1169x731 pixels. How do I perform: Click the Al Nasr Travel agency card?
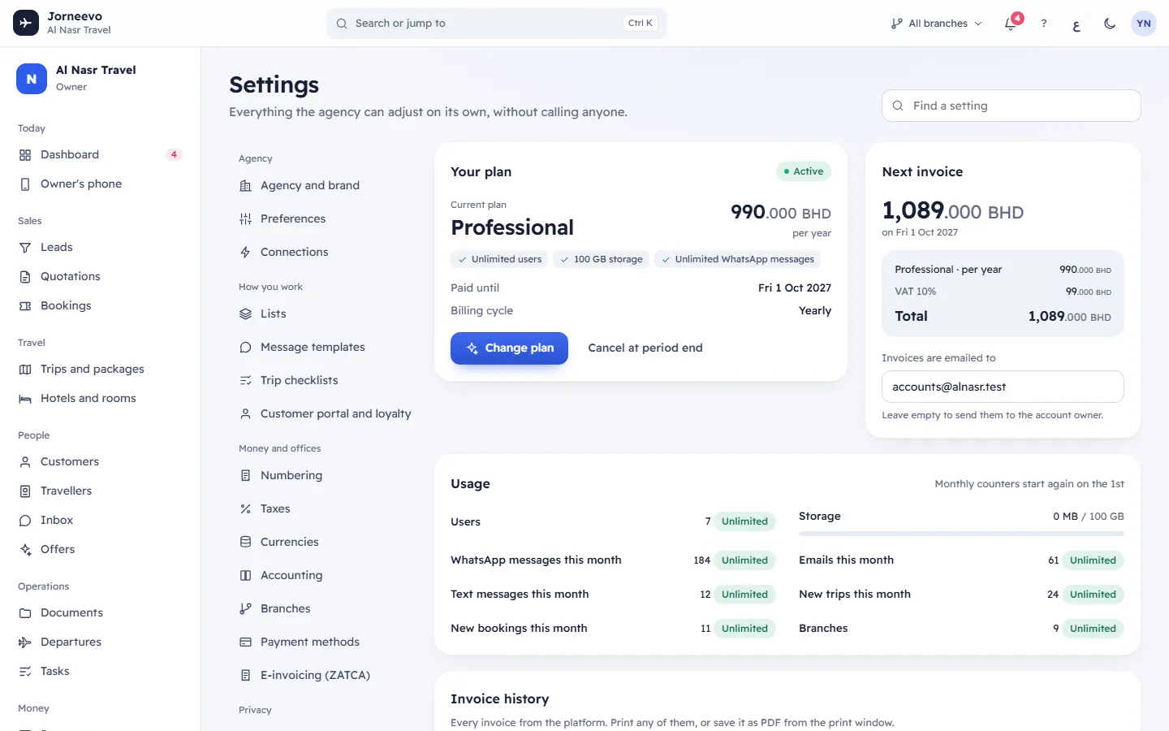101,79
